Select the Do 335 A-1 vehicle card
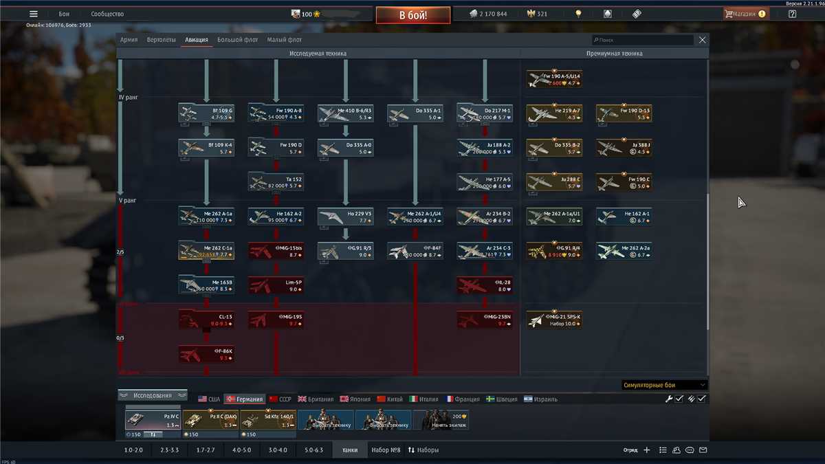The image size is (825, 464). 415,113
